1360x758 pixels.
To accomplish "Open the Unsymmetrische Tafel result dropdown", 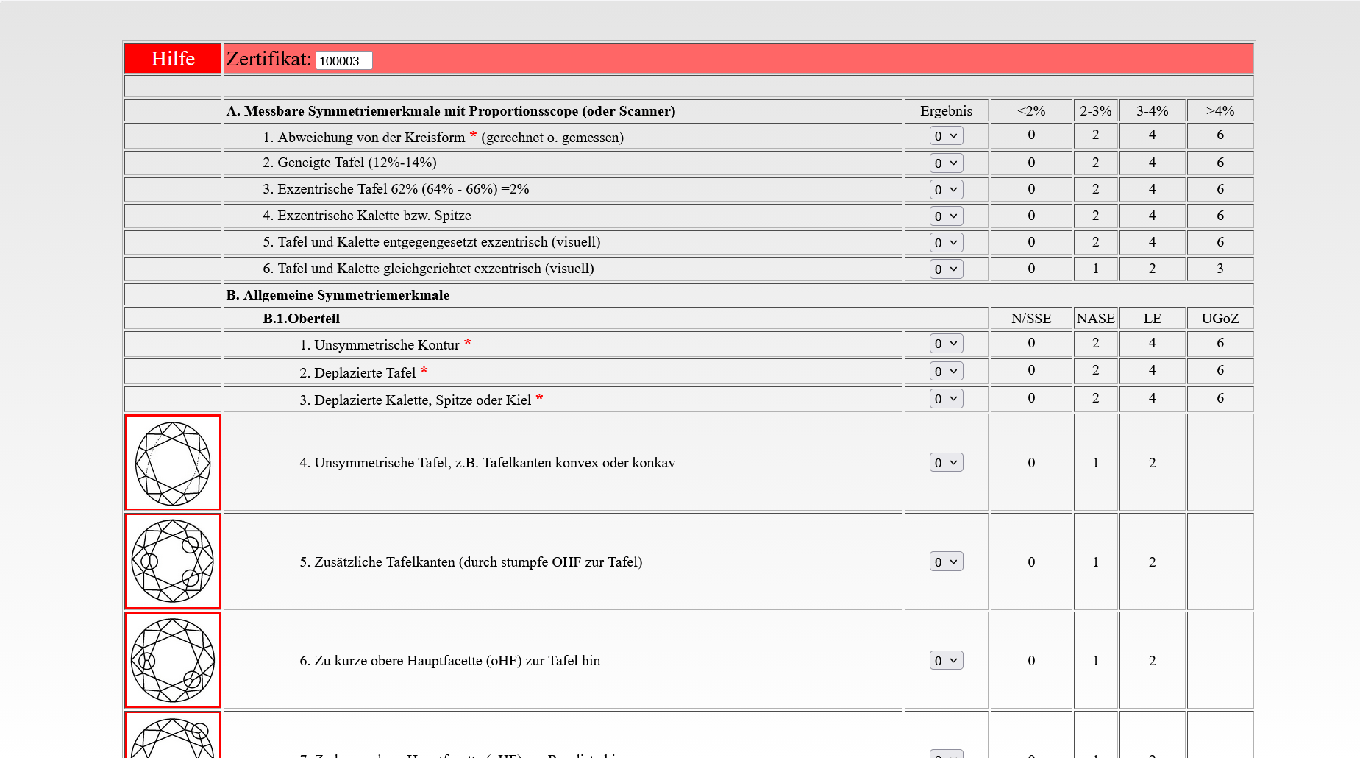I will [946, 463].
